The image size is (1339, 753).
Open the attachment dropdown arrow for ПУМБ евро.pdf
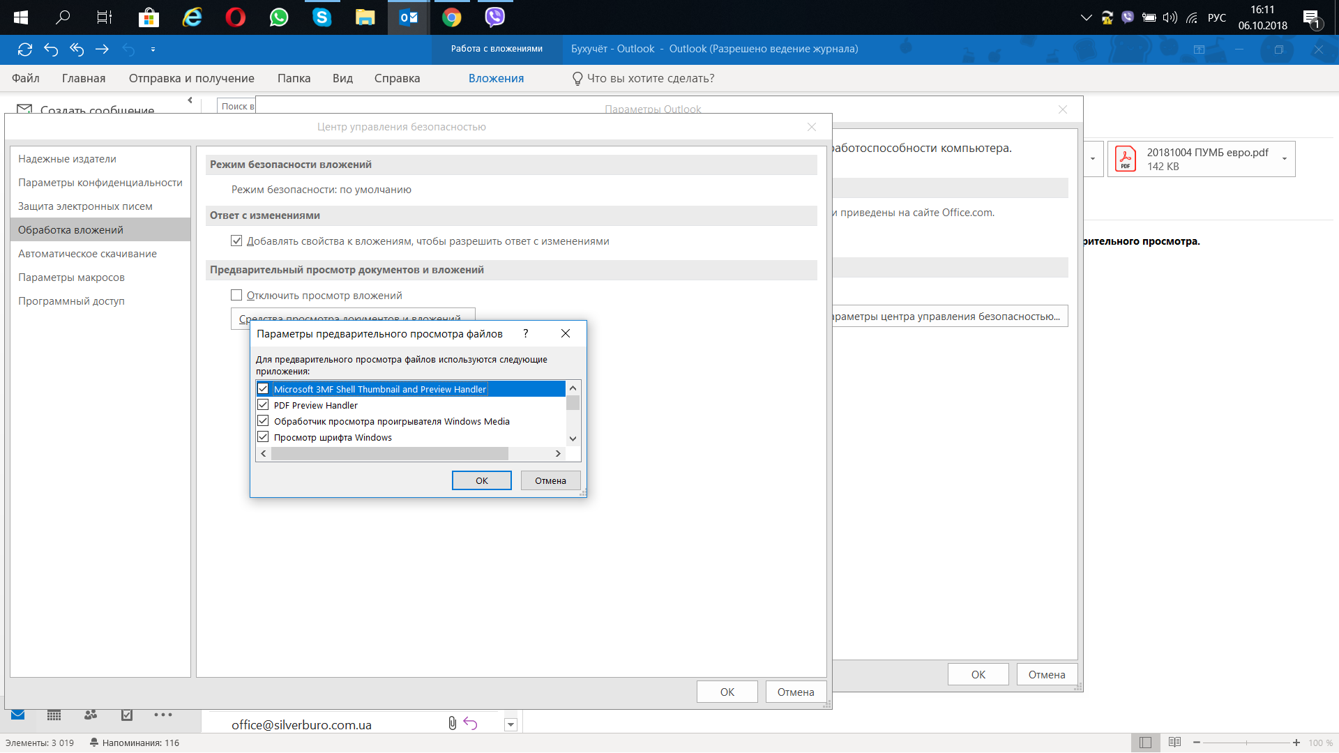1285,159
